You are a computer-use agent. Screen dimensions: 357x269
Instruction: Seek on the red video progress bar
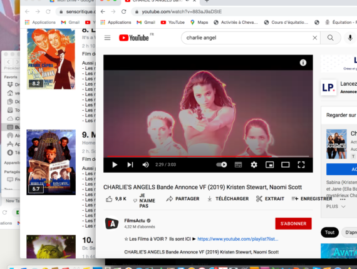click(208, 156)
